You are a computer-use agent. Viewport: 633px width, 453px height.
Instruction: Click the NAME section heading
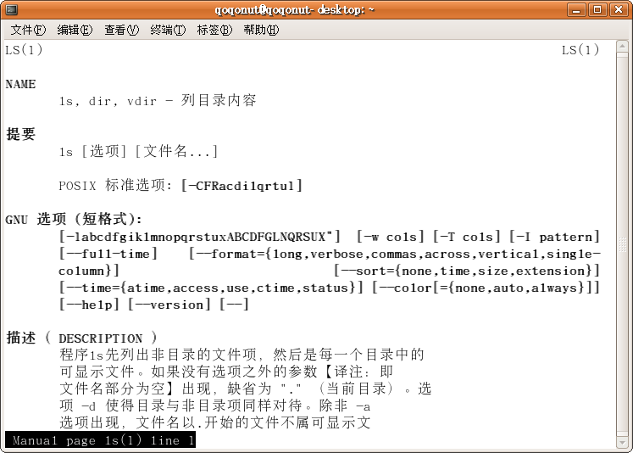[20, 84]
